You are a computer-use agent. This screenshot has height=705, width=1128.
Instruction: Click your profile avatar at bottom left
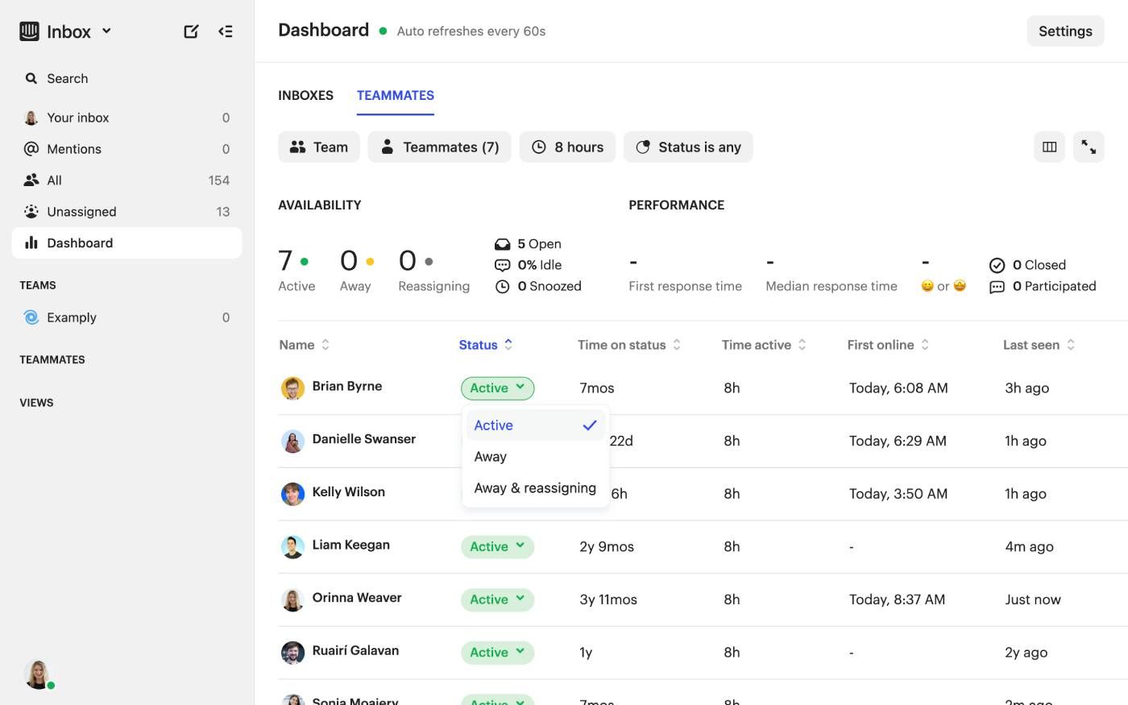[38, 674]
